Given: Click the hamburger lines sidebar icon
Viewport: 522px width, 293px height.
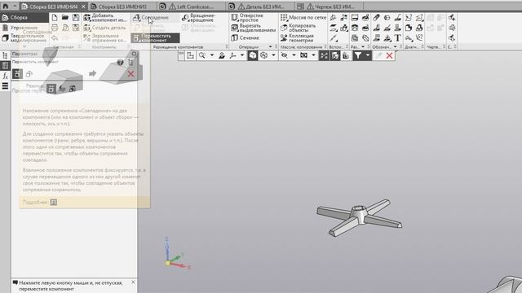Looking at the screenshot, I should coord(5,86).
